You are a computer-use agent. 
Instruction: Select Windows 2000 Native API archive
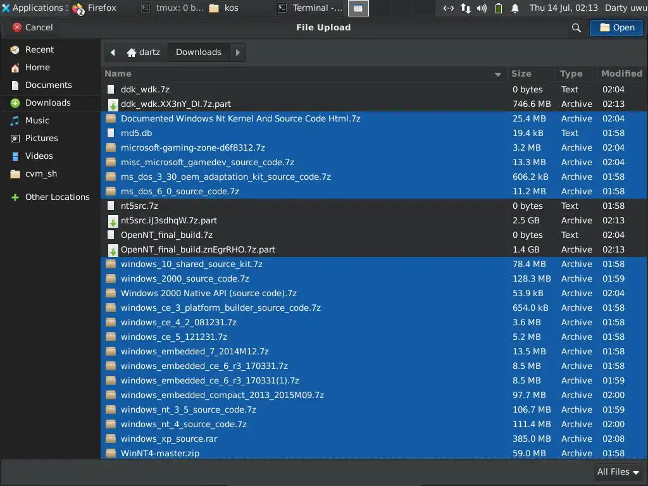tap(374, 294)
